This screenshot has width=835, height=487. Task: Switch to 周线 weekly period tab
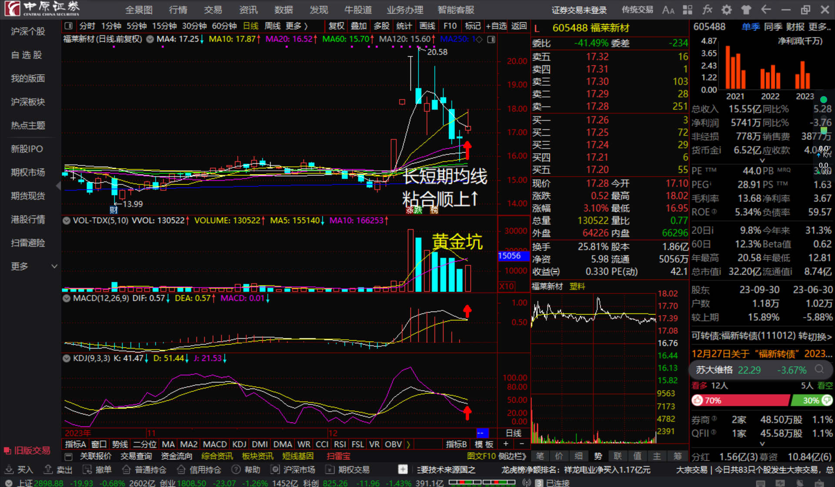pos(273,26)
